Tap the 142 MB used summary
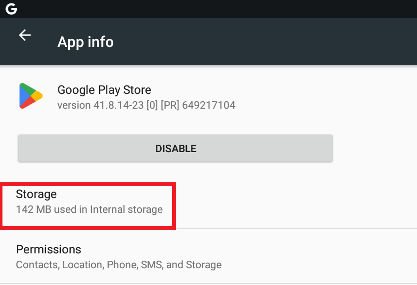Image resolution: width=417 pixels, height=285 pixels. coord(89,209)
